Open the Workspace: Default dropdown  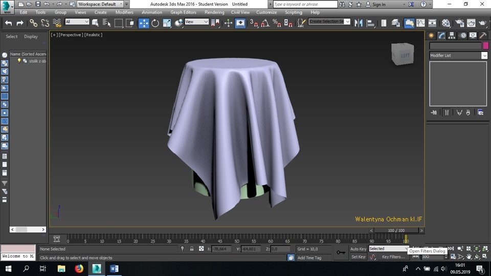[100, 4]
